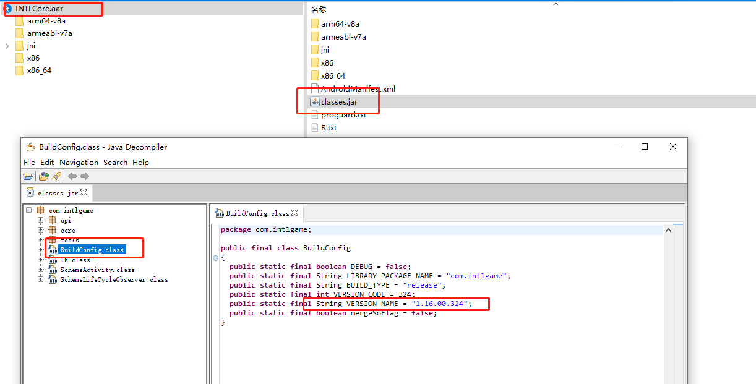756x384 pixels.
Task: Click the Search highlighter toolbar icon
Action: [56, 176]
